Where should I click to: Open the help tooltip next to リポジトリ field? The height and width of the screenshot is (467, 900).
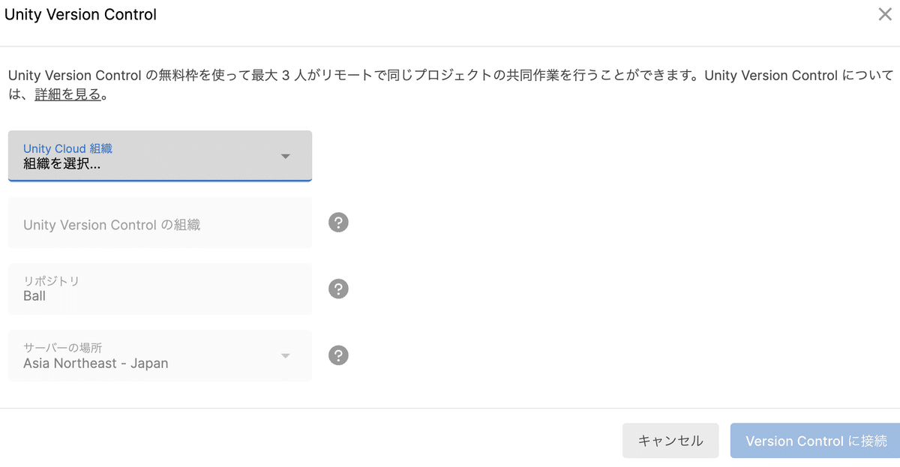[337, 289]
